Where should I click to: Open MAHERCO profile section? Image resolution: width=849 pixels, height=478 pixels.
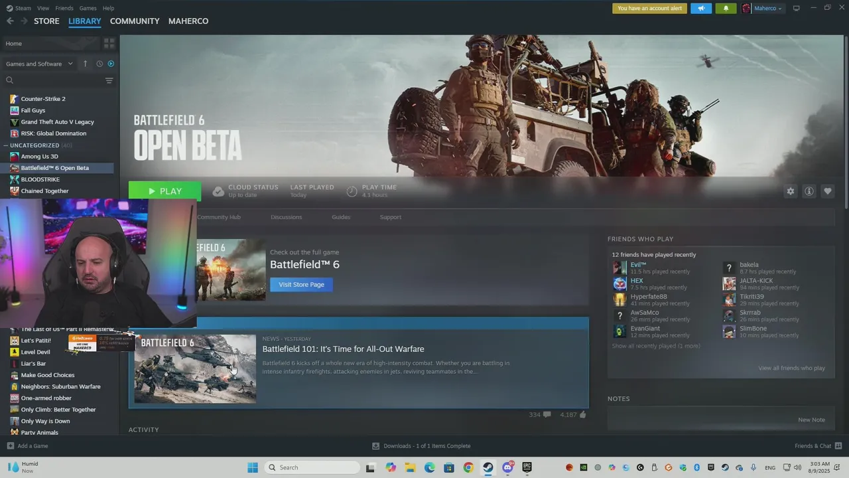click(188, 21)
